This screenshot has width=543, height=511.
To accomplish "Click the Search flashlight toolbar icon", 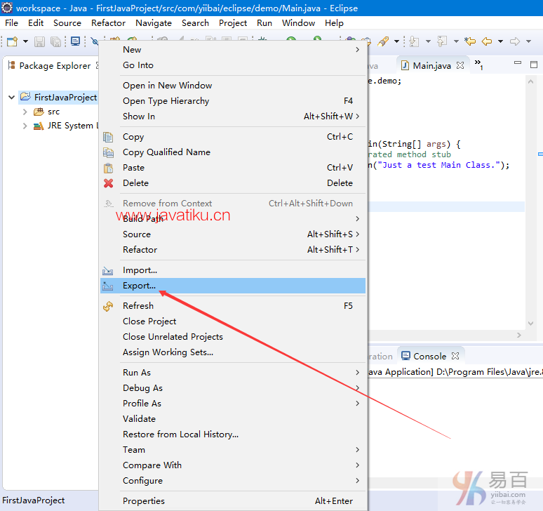I will (x=383, y=41).
